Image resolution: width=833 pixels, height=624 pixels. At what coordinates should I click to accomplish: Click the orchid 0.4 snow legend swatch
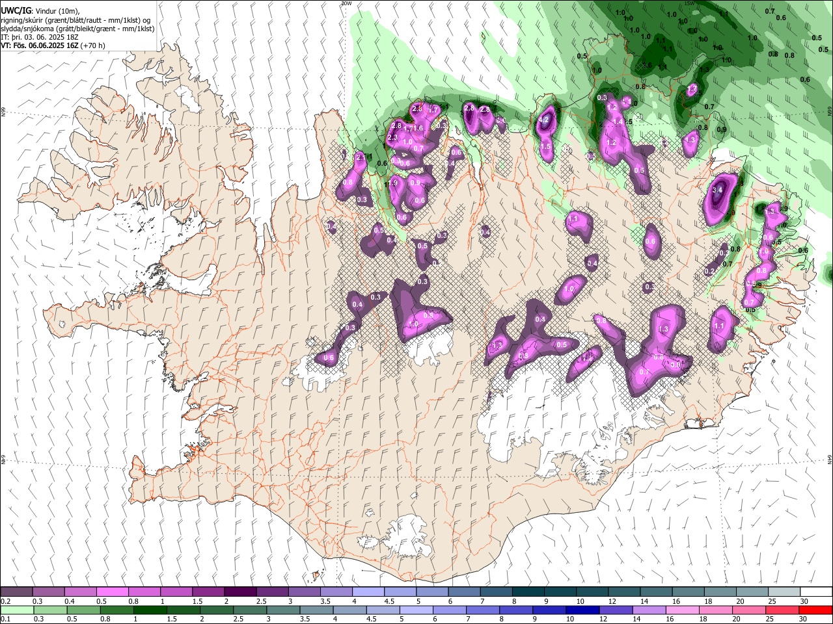[81, 592]
